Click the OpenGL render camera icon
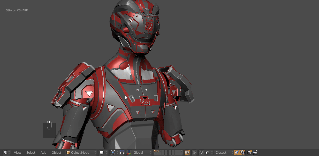 pos(249,152)
